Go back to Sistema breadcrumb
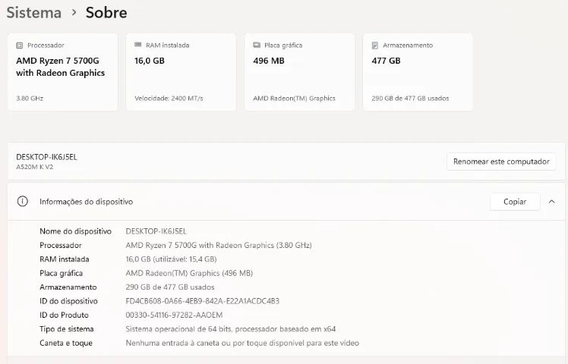Viewport: 568px width, 364px height. 34,13
